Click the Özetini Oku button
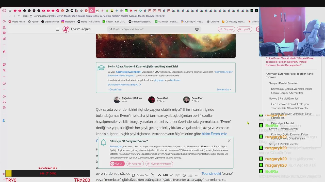This screenshot has width=325, height=182. coord(140,175)
